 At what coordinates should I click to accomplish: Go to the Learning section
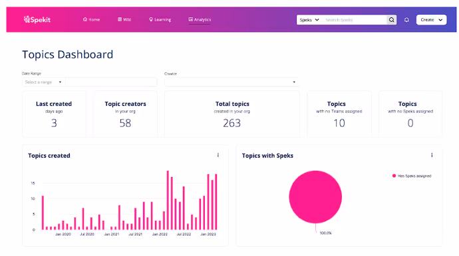(x=160, y=19)
